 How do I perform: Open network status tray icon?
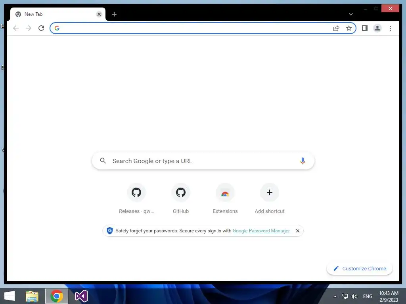(x=345, y=296)
